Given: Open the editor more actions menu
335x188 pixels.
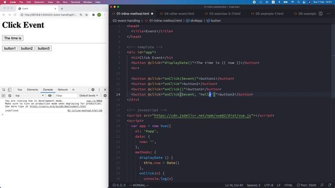Looking at the screenshot, I should pos(329,14).
